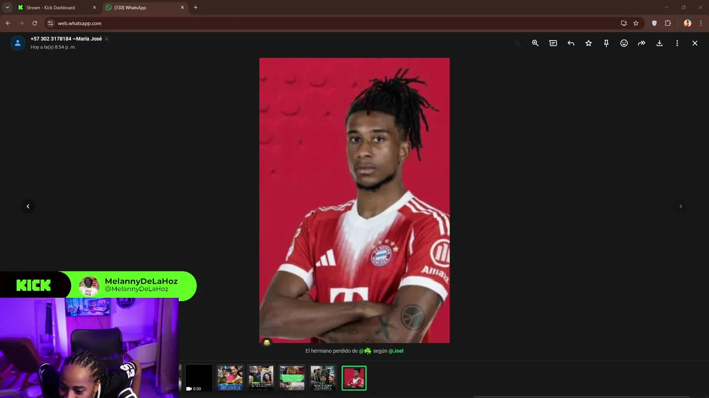
Task: Click the main football player photo
Action: [354, 200]
